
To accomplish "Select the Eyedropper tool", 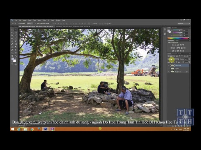I will 15,35.
